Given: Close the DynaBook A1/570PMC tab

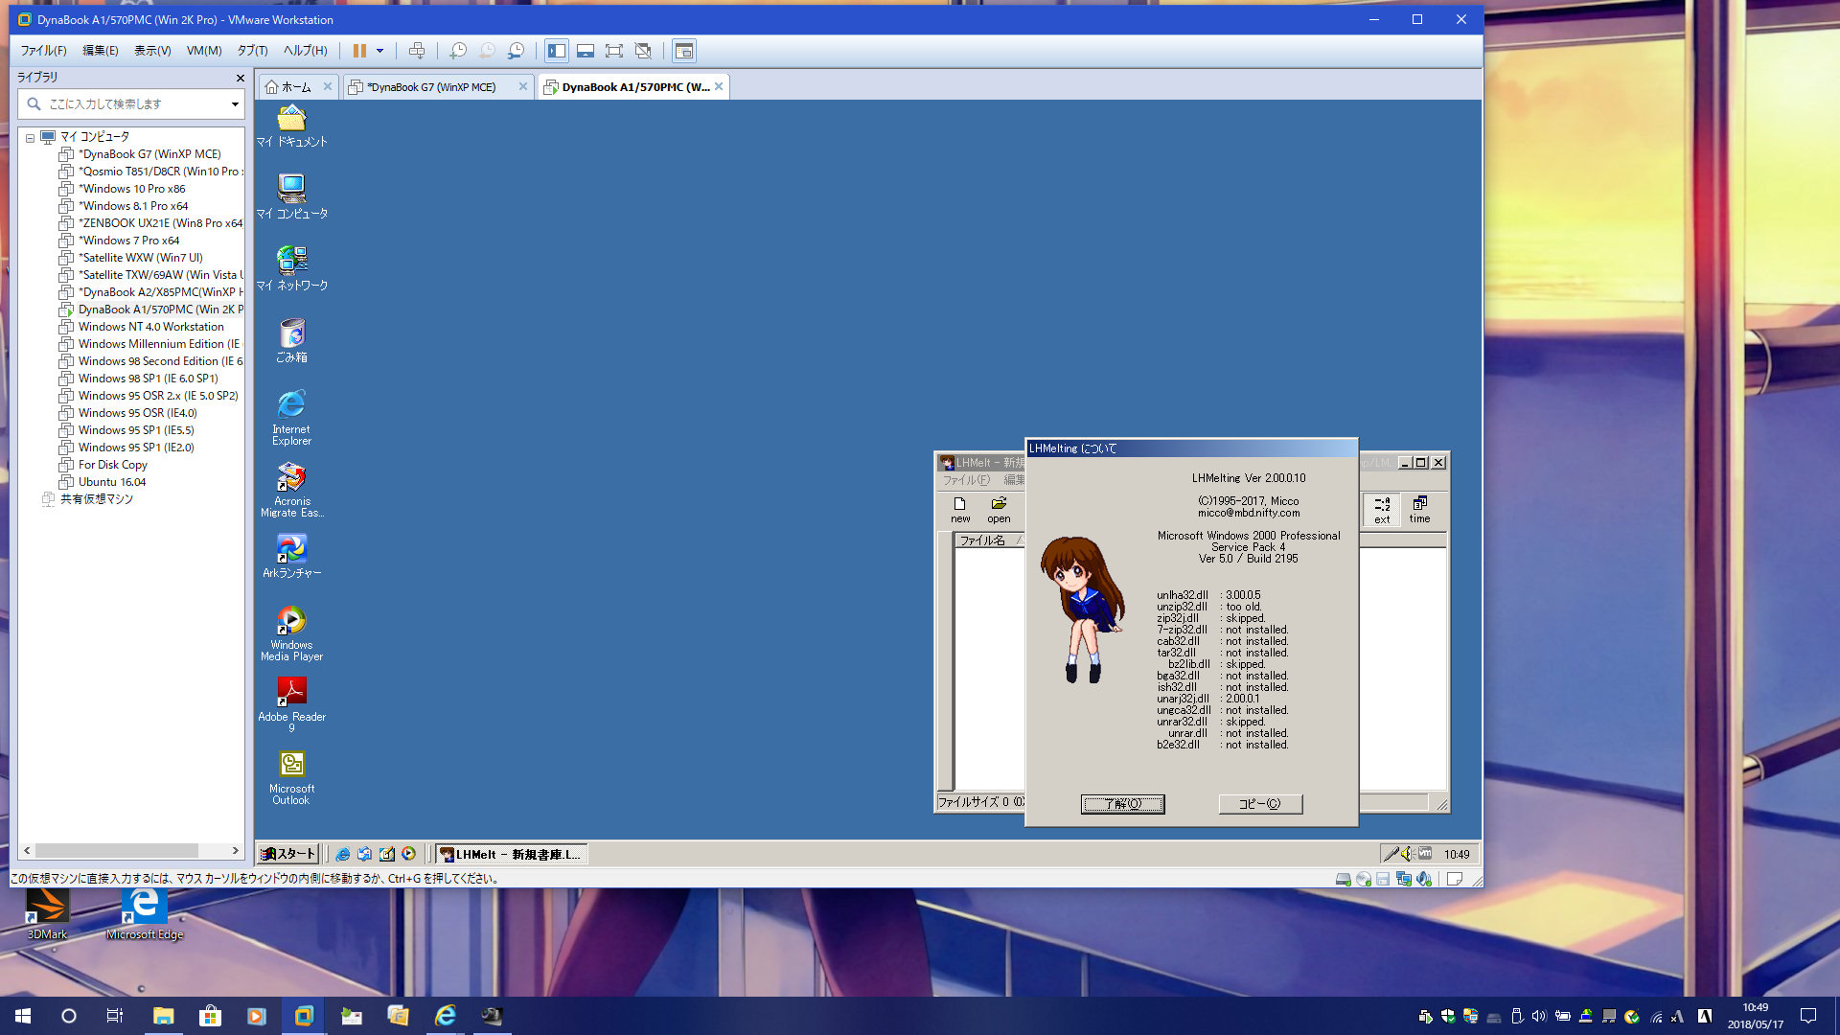Looking at the screenshot, I should (x=719, y=86).
